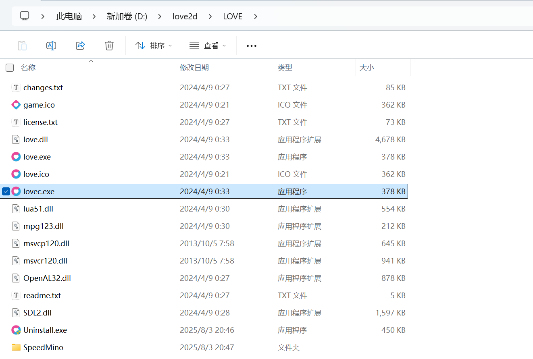This screenshot has width=533, height=359.
Task: Click the mpg123.dll file icon
Action: [x=16, y=226]
